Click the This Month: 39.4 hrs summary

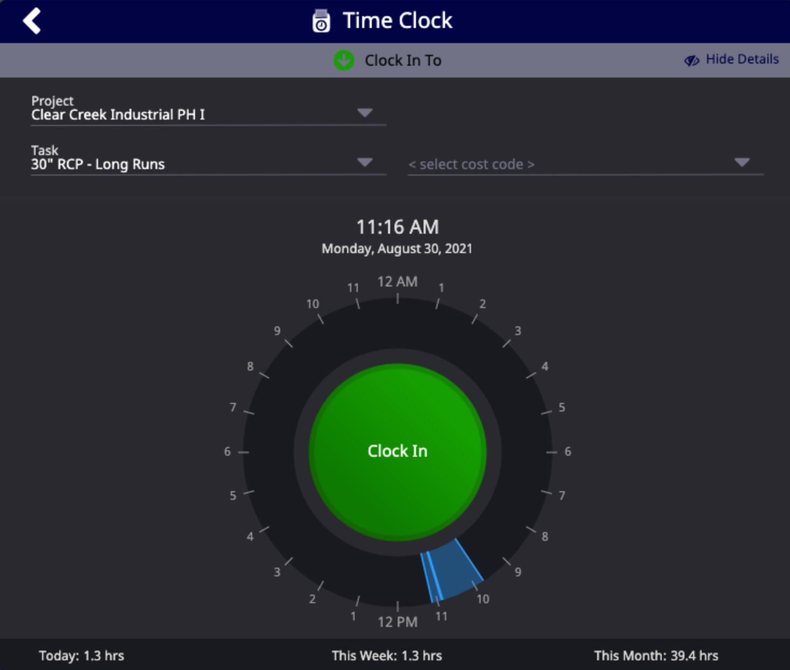pos(656,655)
